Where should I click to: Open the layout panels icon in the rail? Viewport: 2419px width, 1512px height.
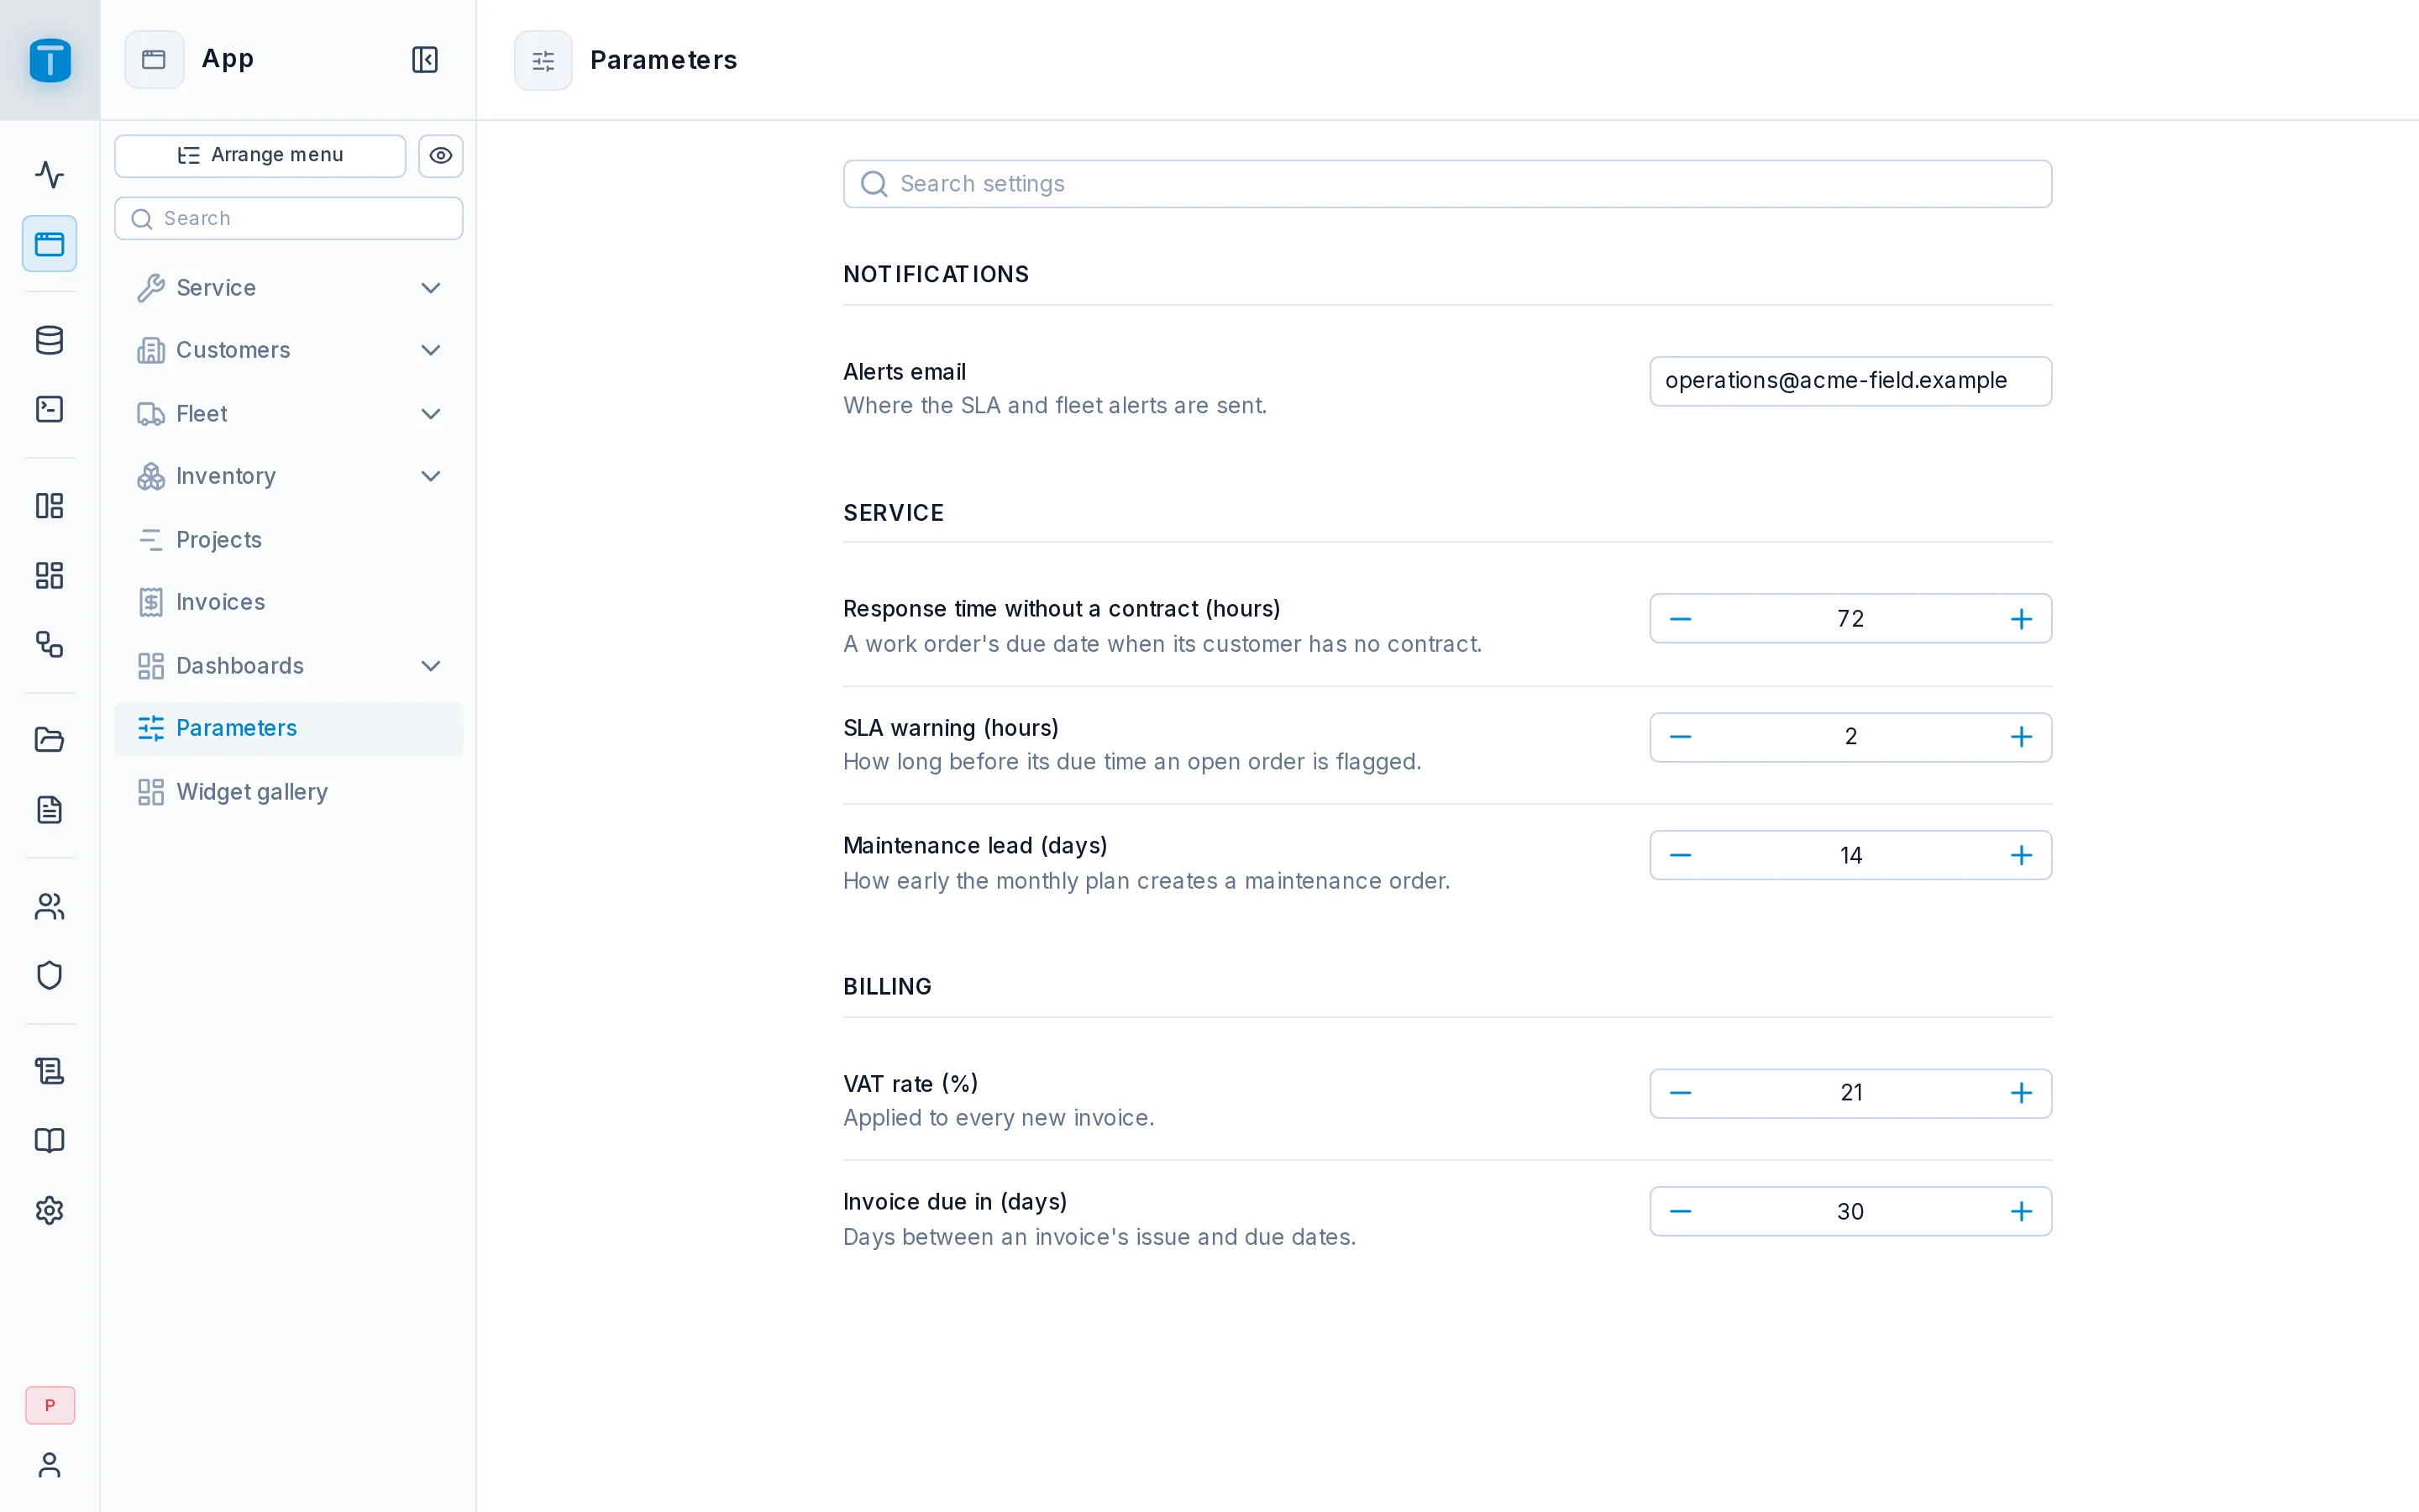49,505
